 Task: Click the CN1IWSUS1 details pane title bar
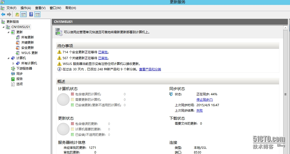pyautogui.click(x=170, y=22)
